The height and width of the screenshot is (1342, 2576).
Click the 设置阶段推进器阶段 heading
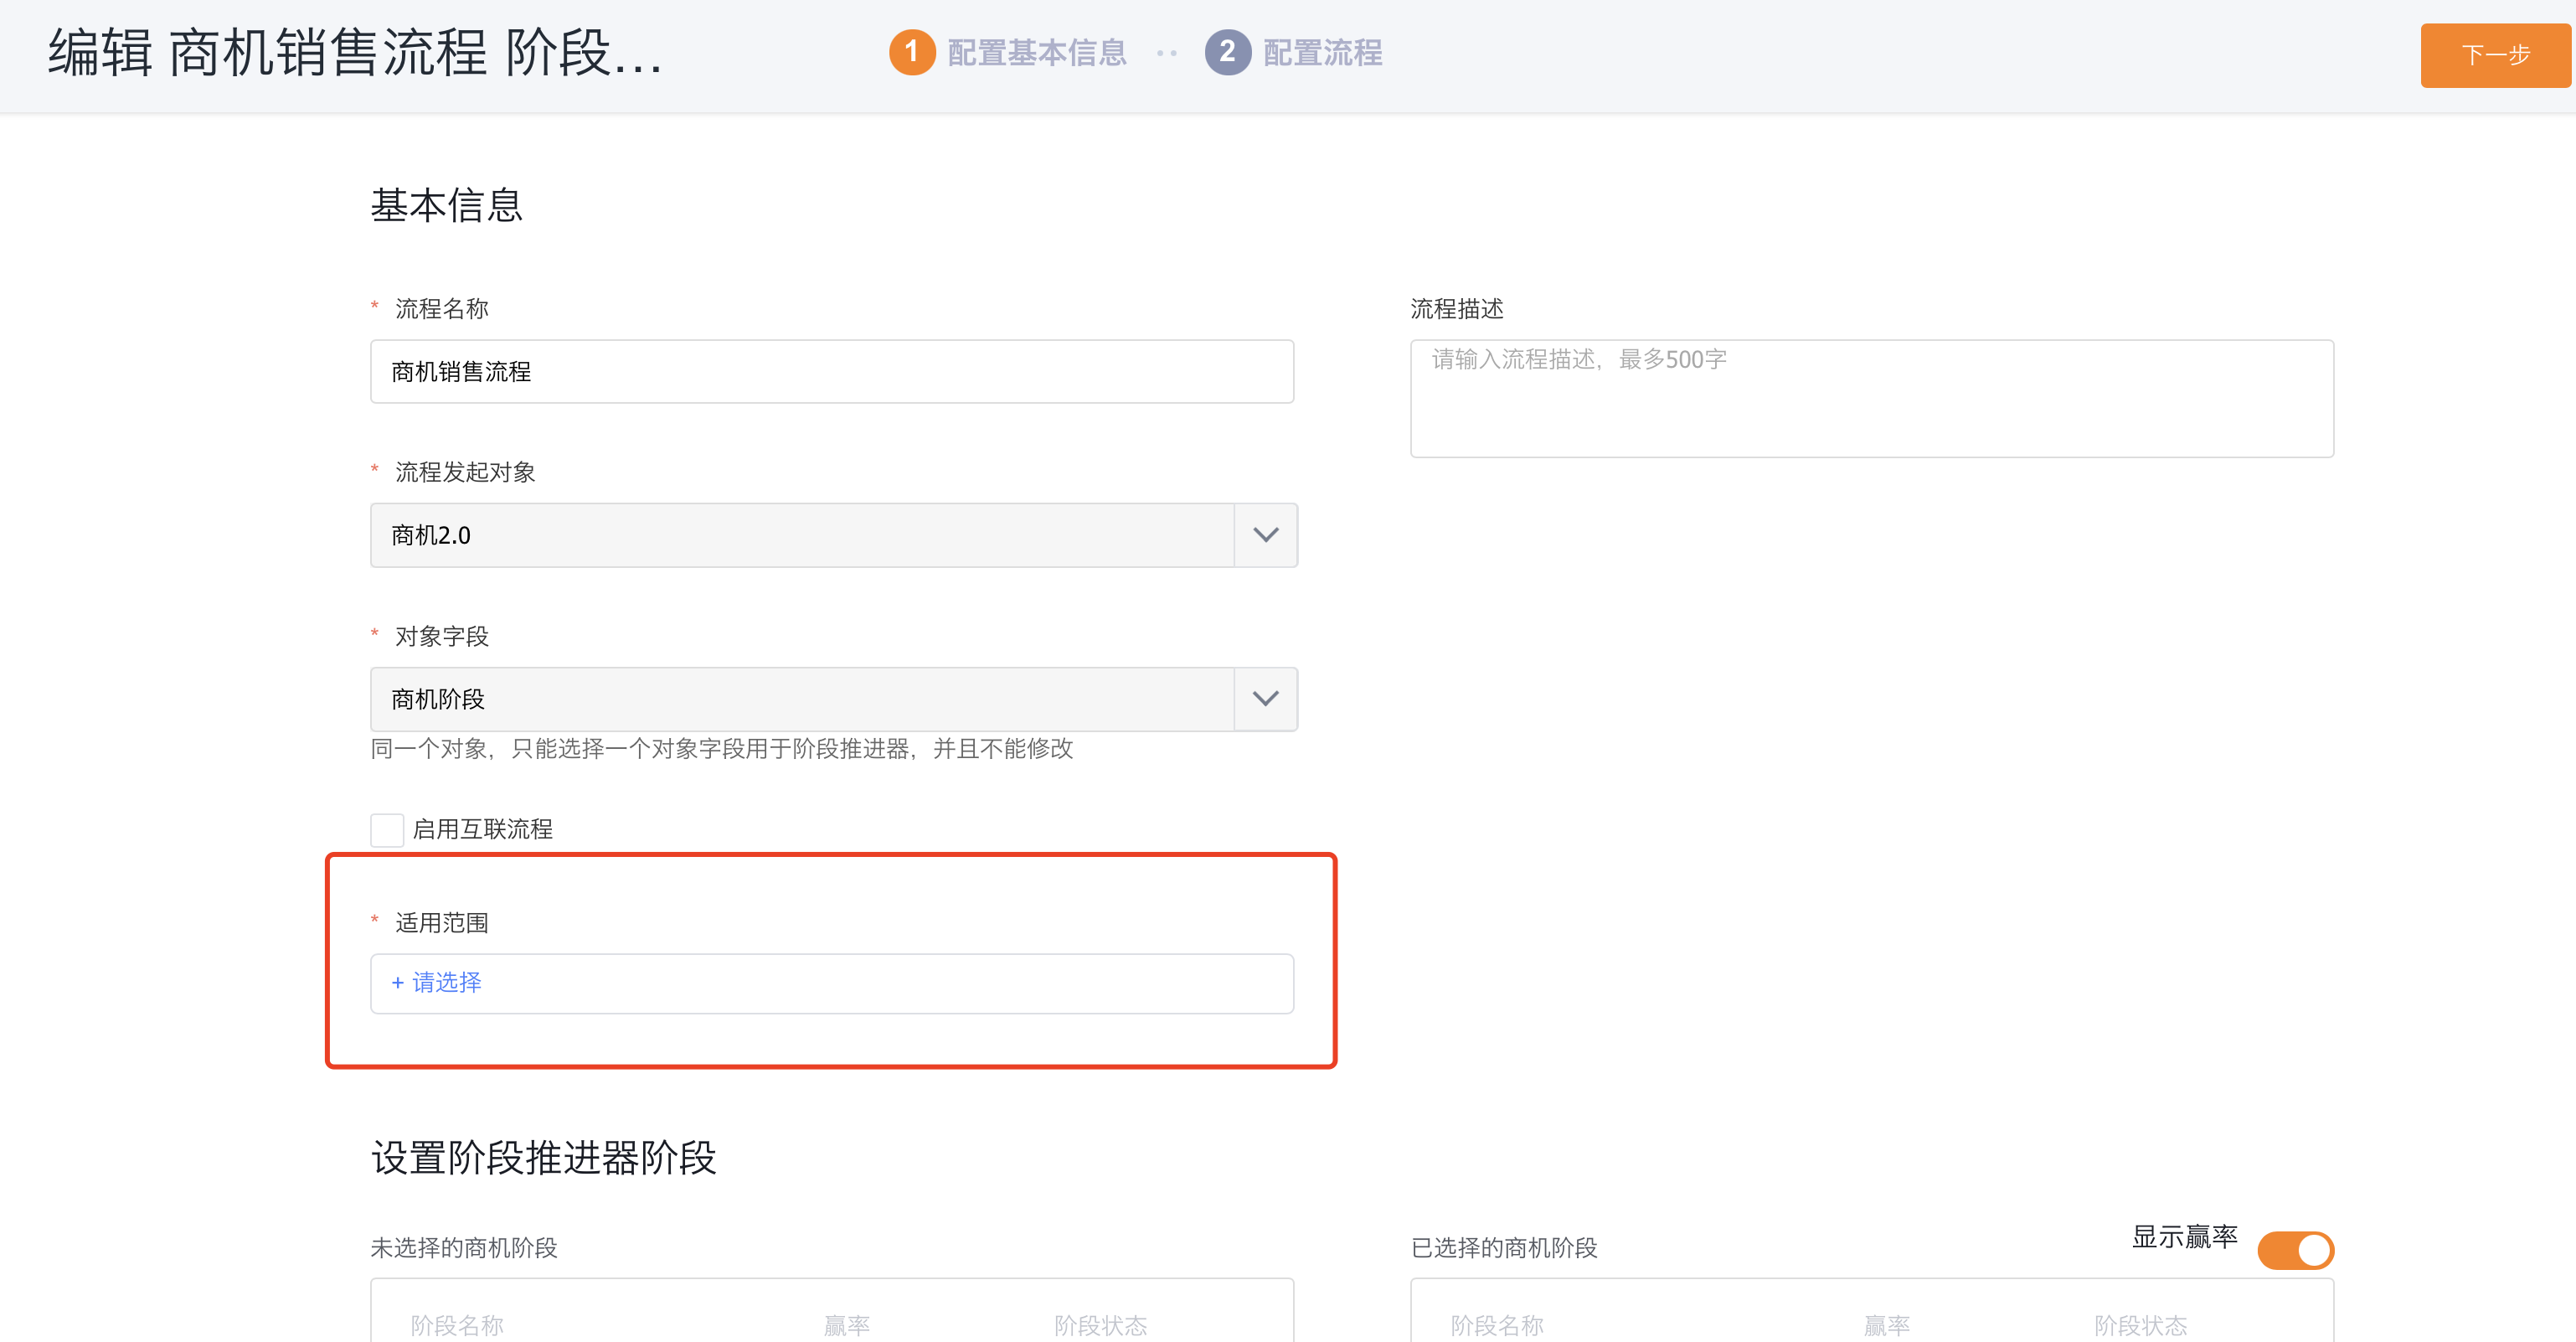pyautogui.click(x=544, y=1158)
